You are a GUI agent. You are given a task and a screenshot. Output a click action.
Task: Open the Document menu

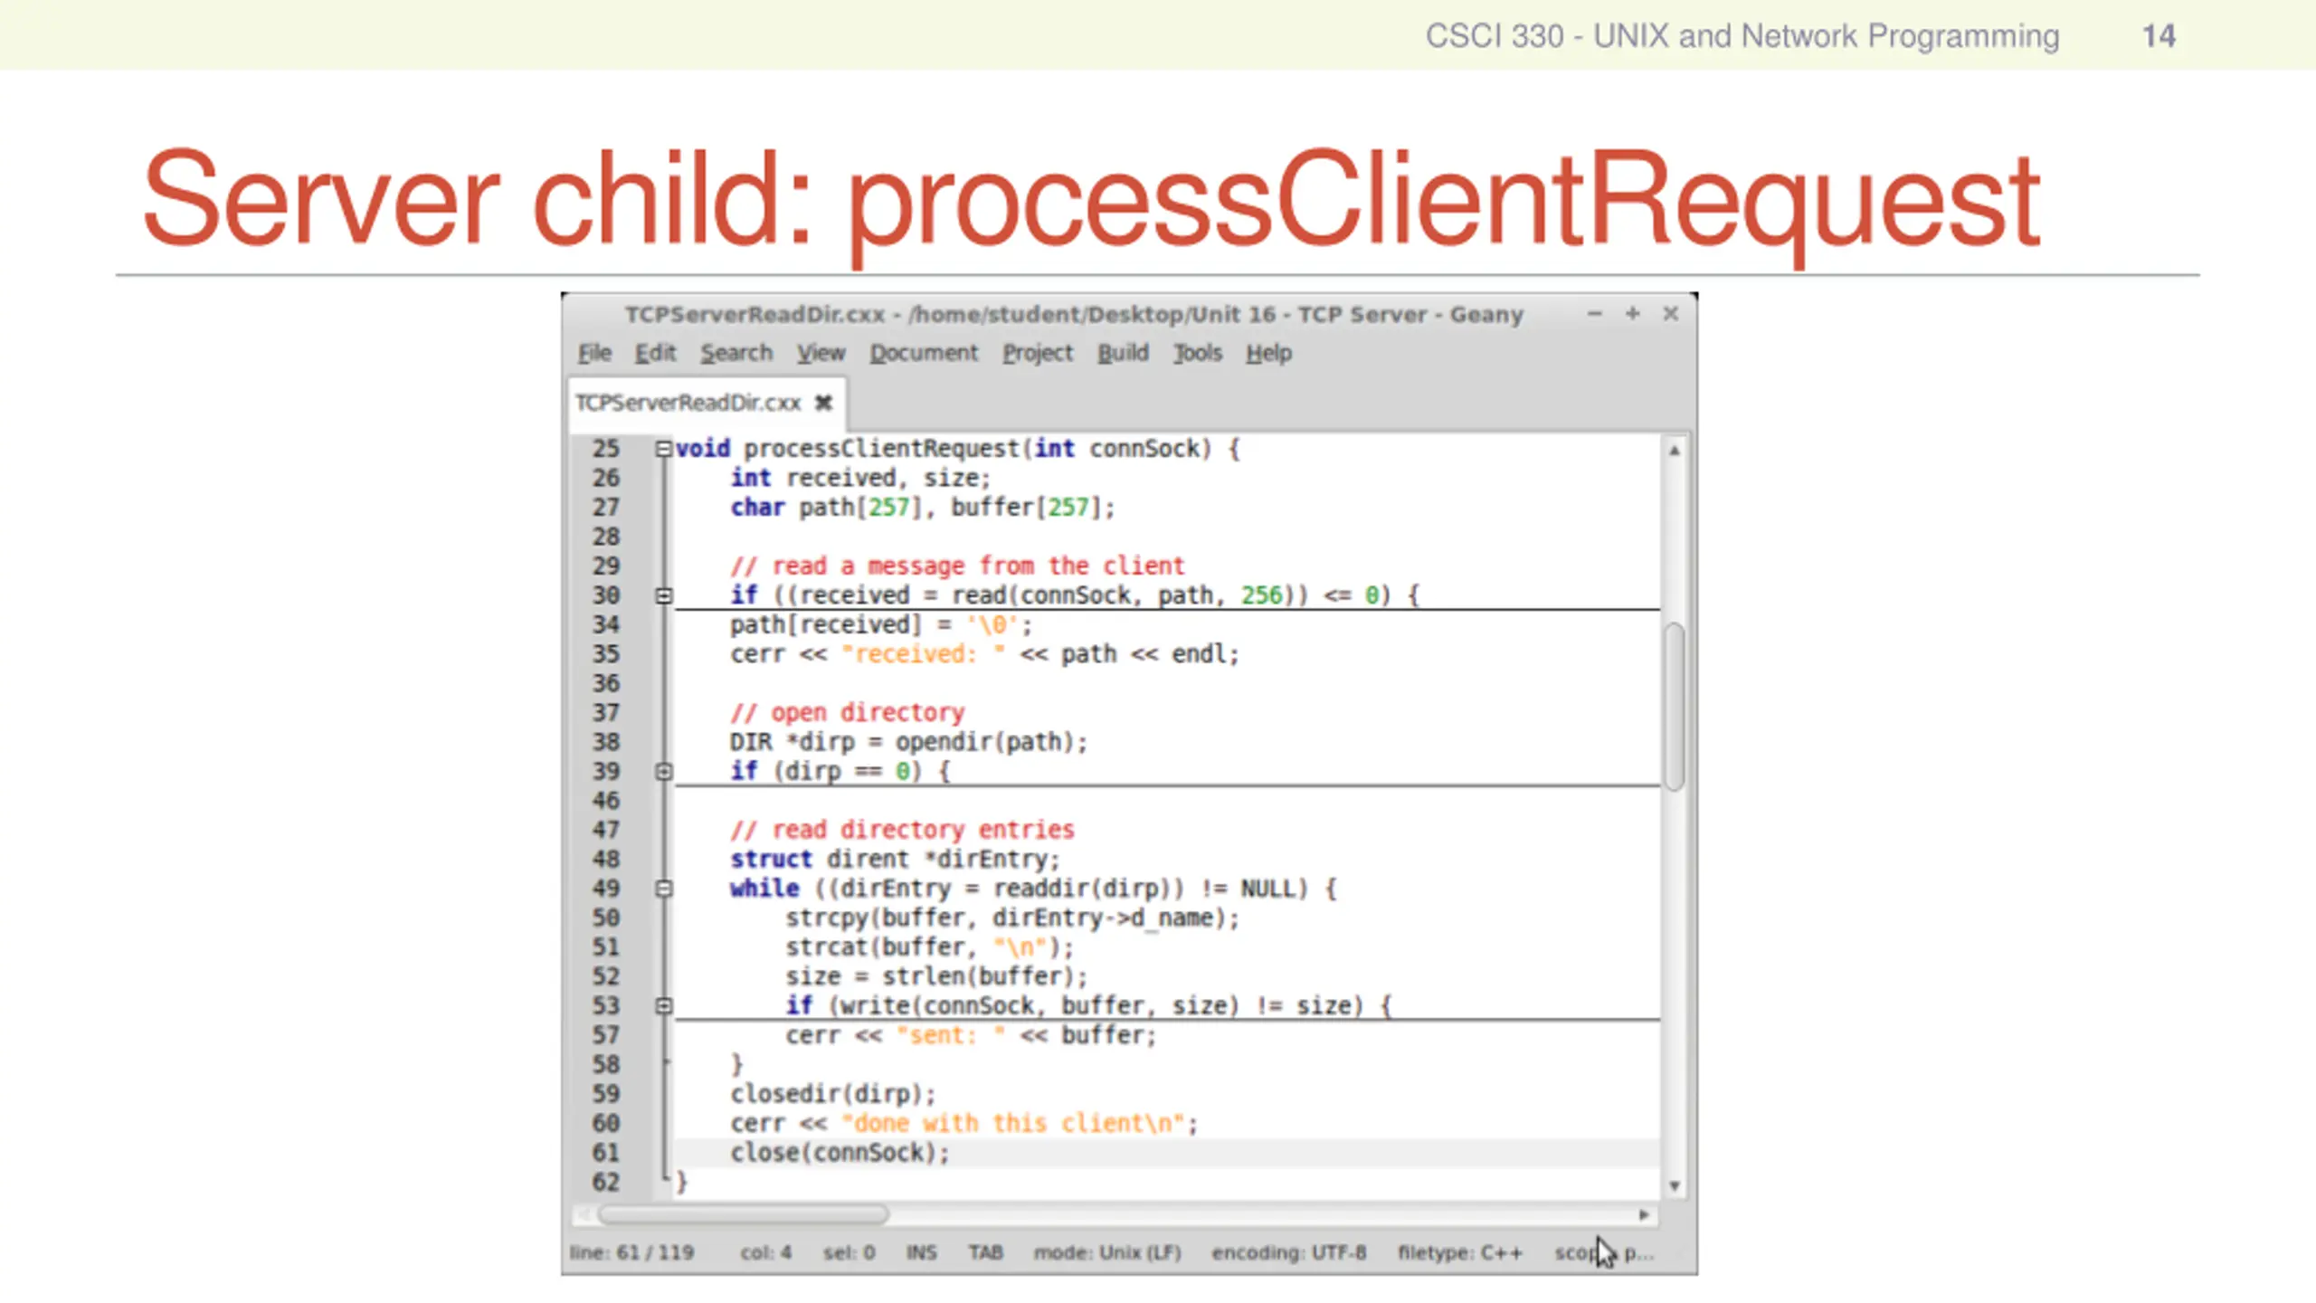click(x=924, y=353)
